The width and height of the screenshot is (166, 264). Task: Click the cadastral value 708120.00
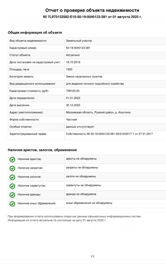click(x=73, y=91)
